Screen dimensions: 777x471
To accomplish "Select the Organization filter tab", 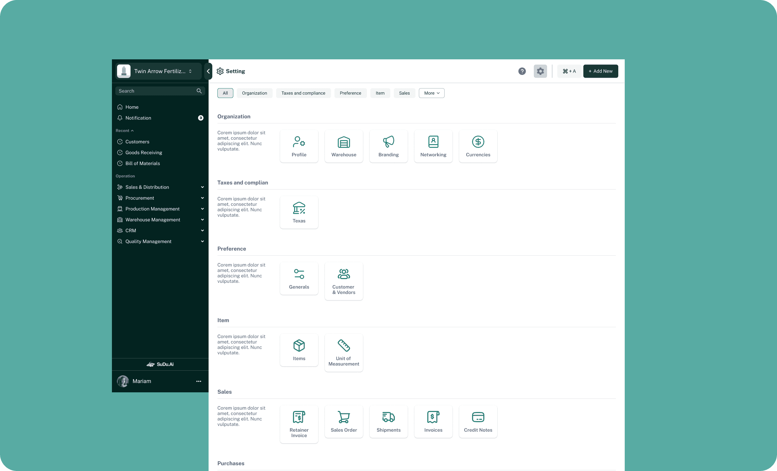I will point(254,93).
